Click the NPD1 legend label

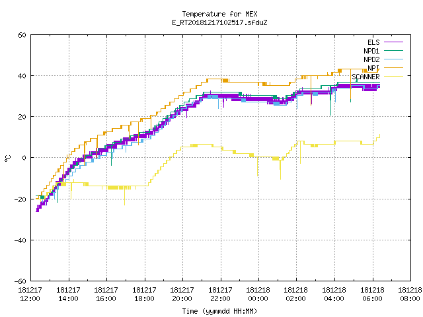371,51
